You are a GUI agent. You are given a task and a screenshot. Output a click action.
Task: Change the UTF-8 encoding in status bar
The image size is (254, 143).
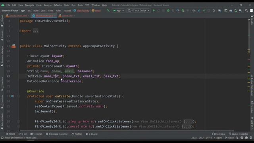[x=209, y=138]
